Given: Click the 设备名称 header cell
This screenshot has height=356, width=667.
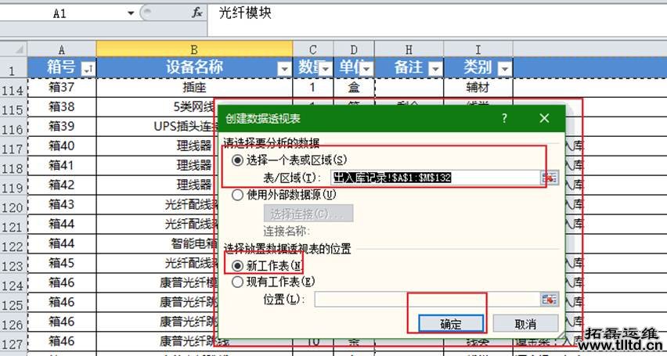Looking at the screenshot, I should tap(194, 67).
